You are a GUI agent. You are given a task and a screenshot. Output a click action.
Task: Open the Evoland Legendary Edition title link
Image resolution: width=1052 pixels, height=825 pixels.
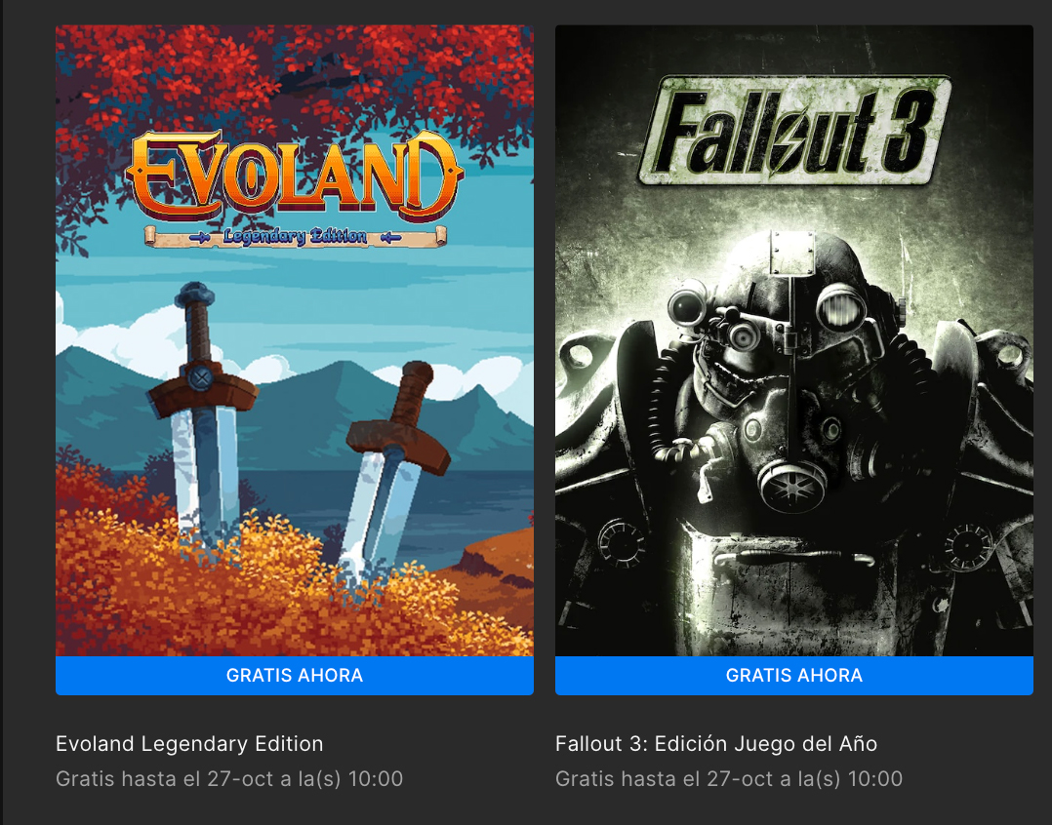pos(189,744)
